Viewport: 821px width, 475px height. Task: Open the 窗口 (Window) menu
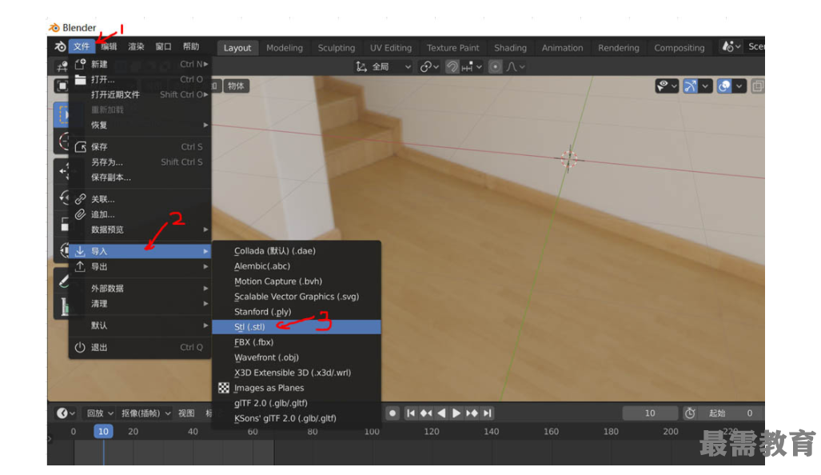point(163,46)
